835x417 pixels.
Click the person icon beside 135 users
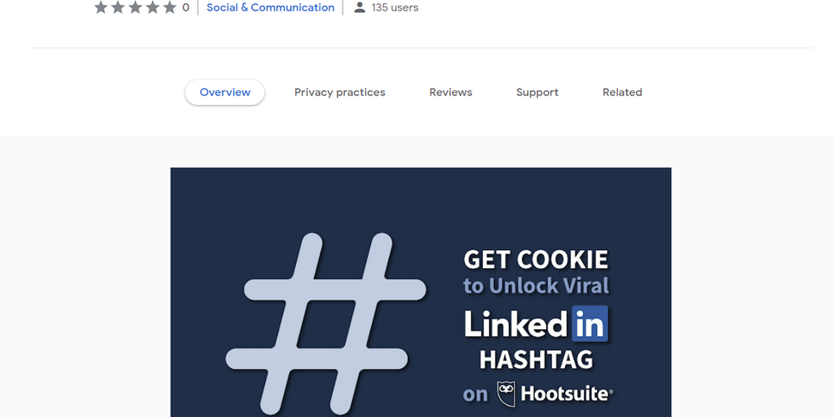(360, 7)
